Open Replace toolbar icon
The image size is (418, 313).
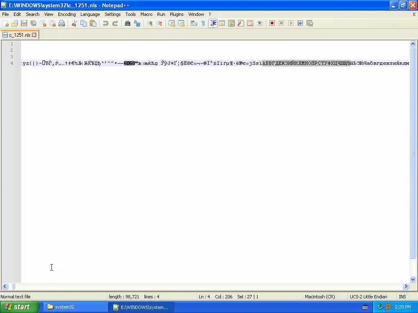click(137, 23)
